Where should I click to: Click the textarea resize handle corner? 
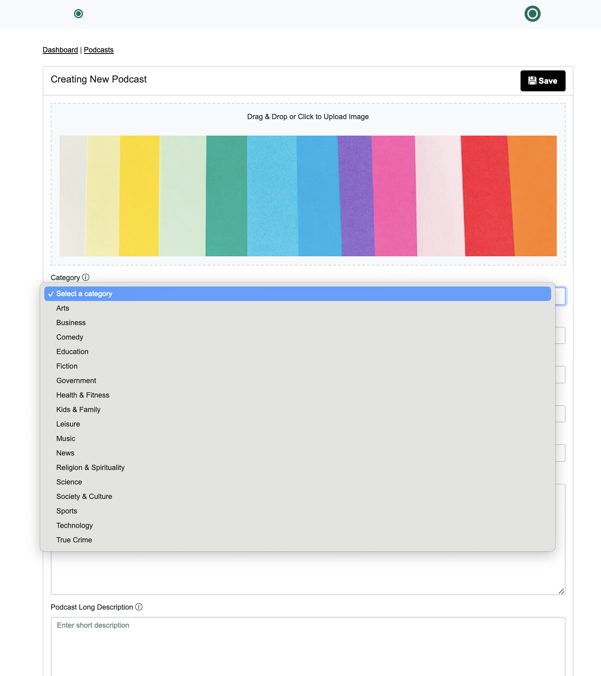click(x=561, y=591)
